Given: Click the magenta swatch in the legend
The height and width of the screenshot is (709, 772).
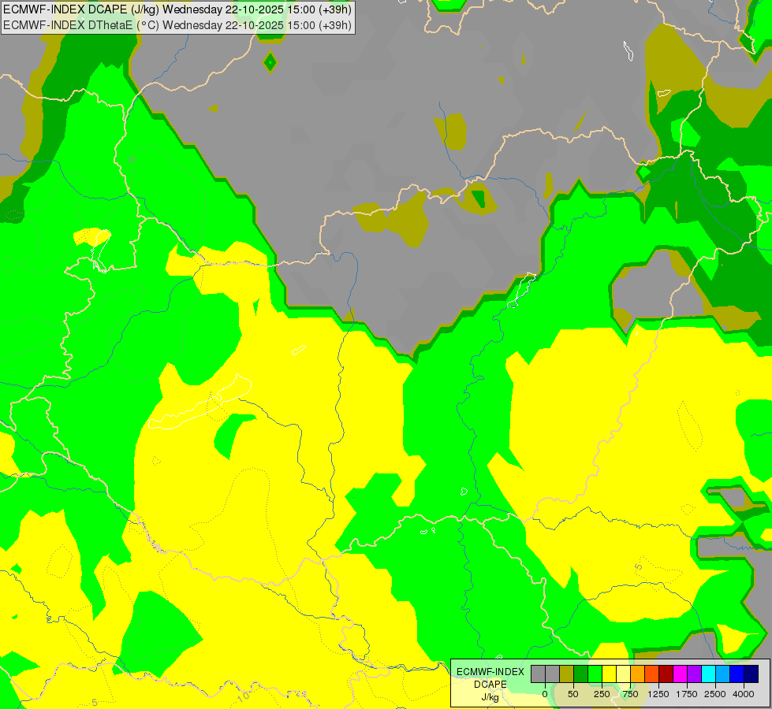Looking at the screenshot, I should [x=680, y=674].
